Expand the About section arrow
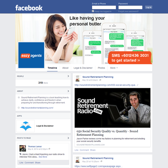This screenshot has height=168, width=168. tap(68, 91)
